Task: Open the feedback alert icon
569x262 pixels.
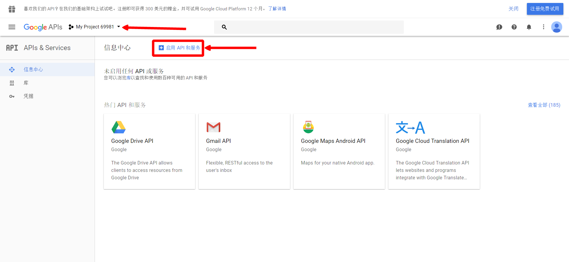Action: 499,27
